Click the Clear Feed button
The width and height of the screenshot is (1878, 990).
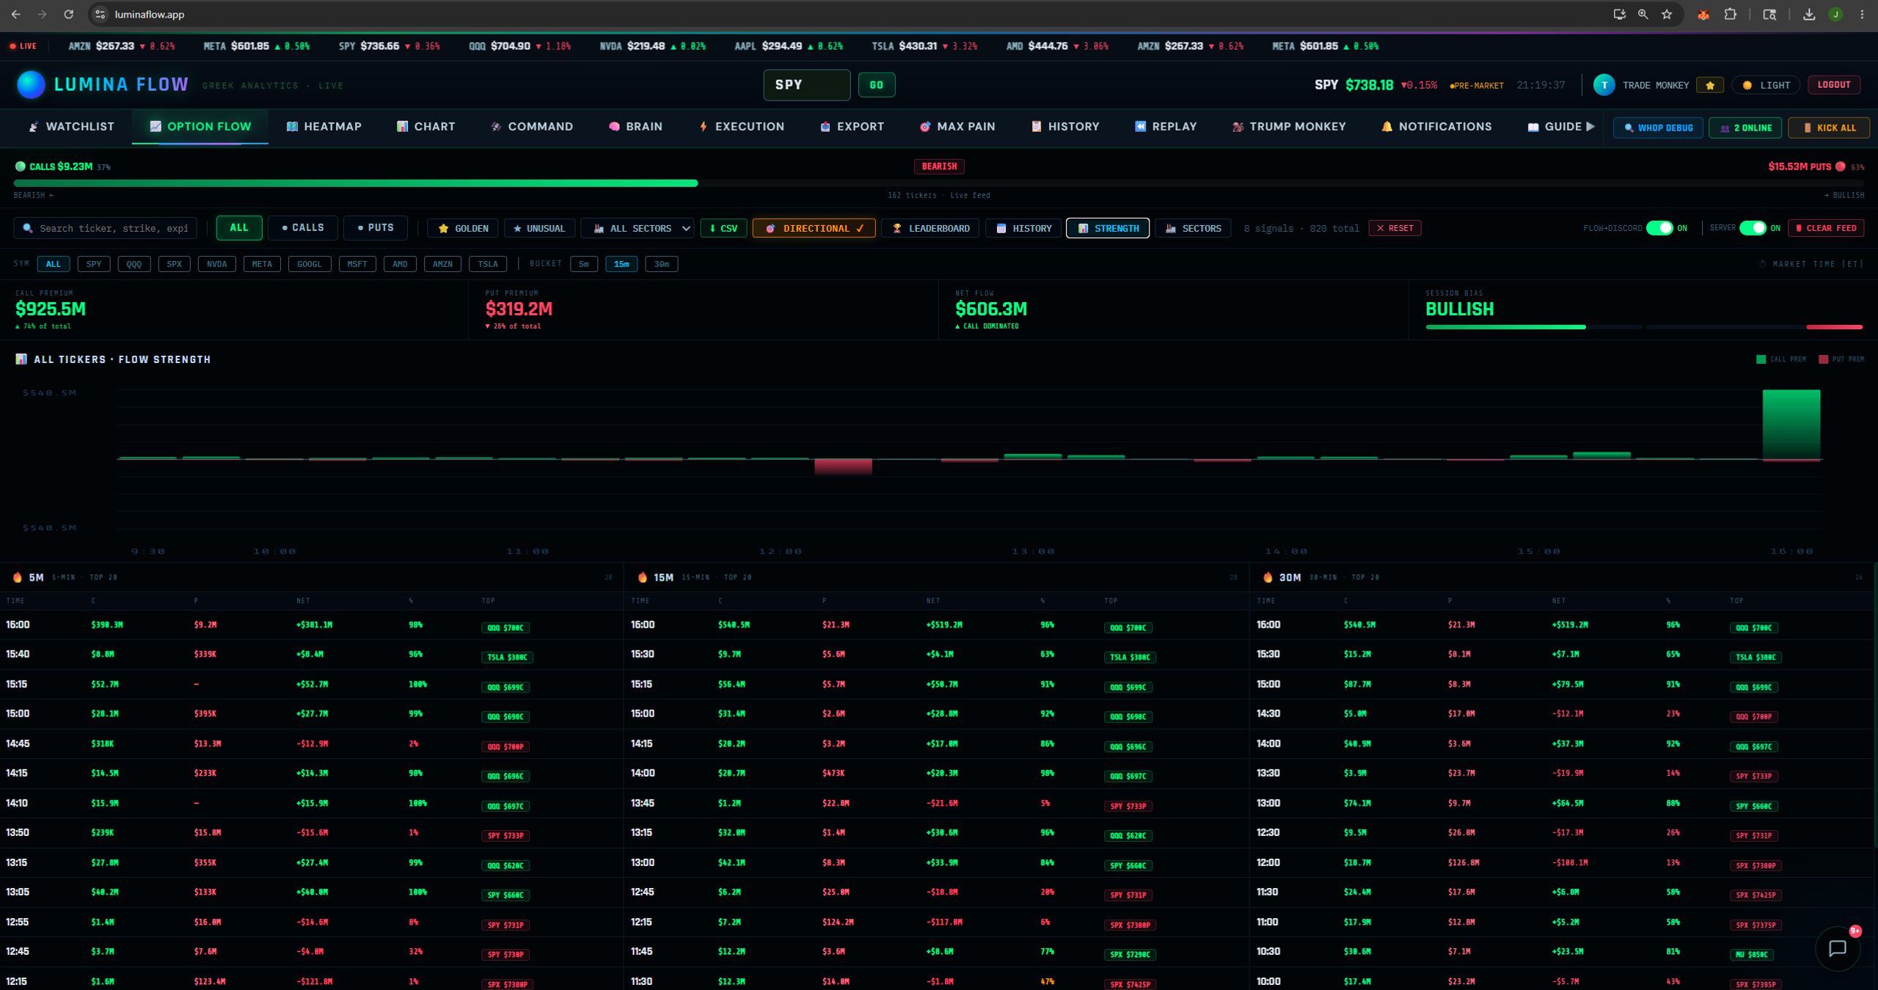pos(1826,228)
